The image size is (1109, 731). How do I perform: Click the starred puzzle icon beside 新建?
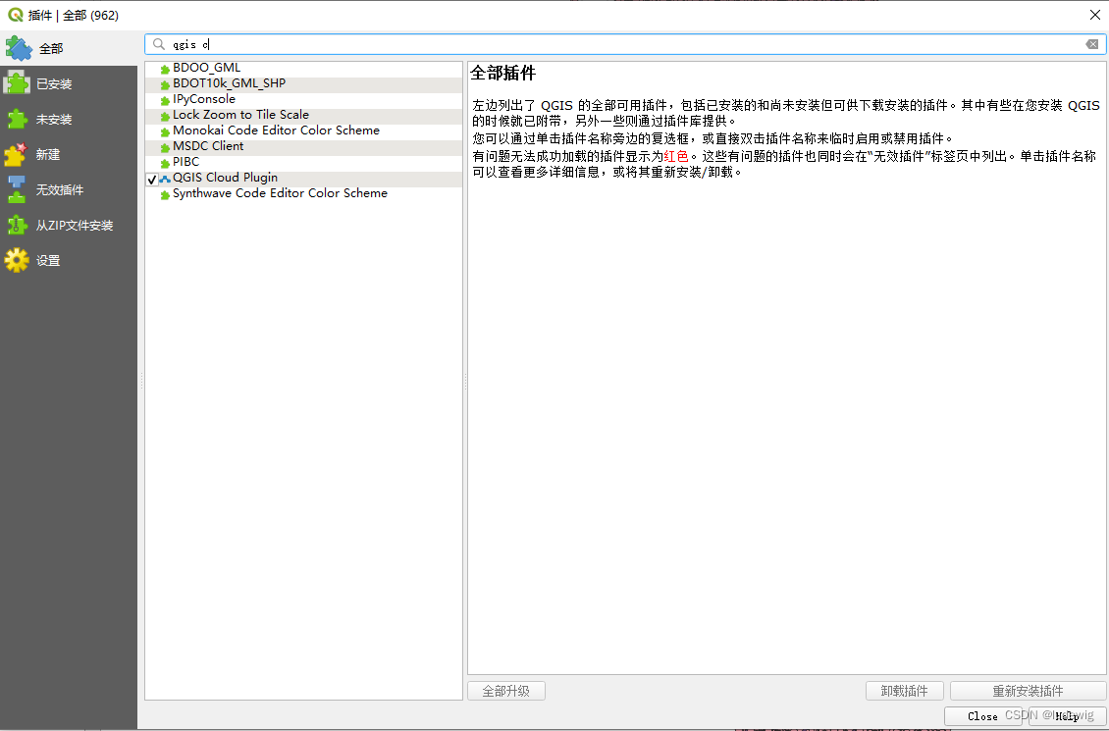point(16,154)
